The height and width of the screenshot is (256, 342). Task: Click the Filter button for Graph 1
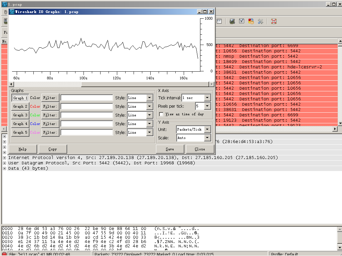pyautogui.click(x=50, y=98)
